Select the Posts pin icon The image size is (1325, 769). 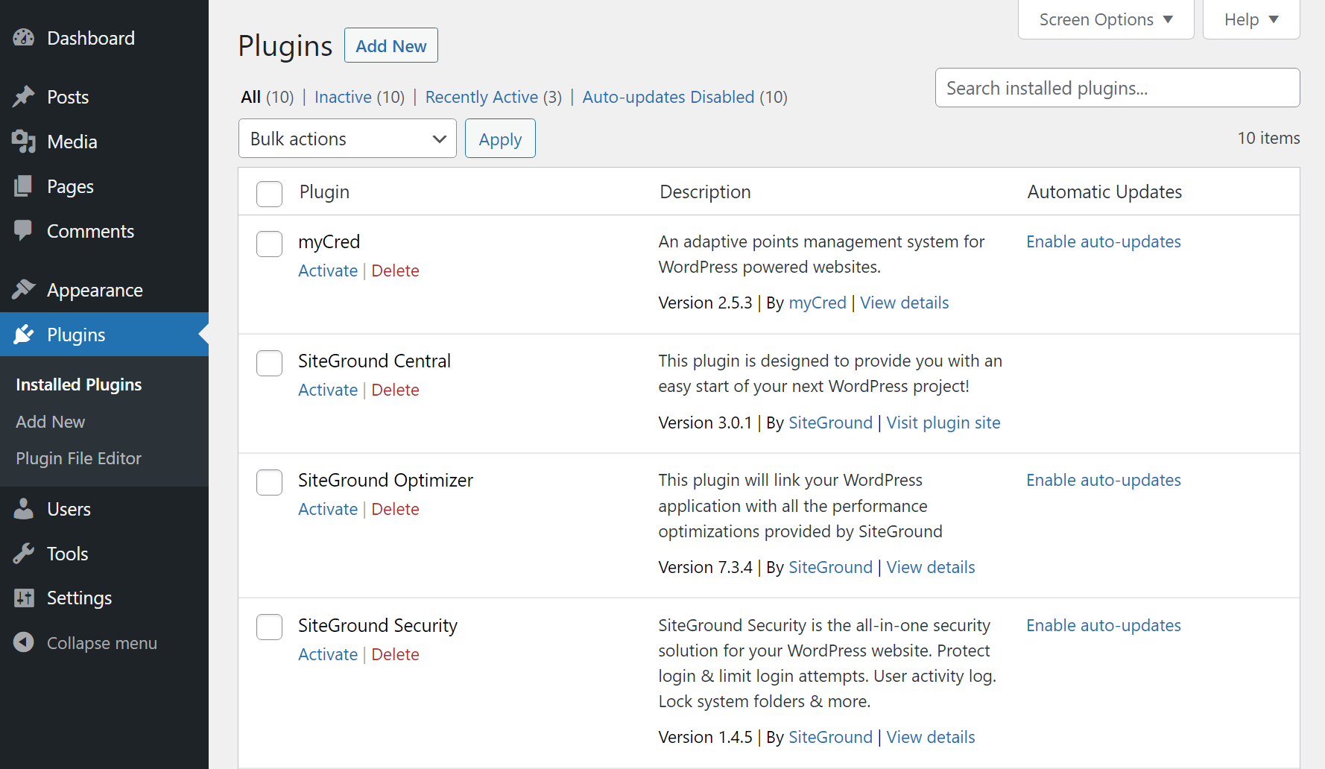pyautogui.click(x=24, y=96)
